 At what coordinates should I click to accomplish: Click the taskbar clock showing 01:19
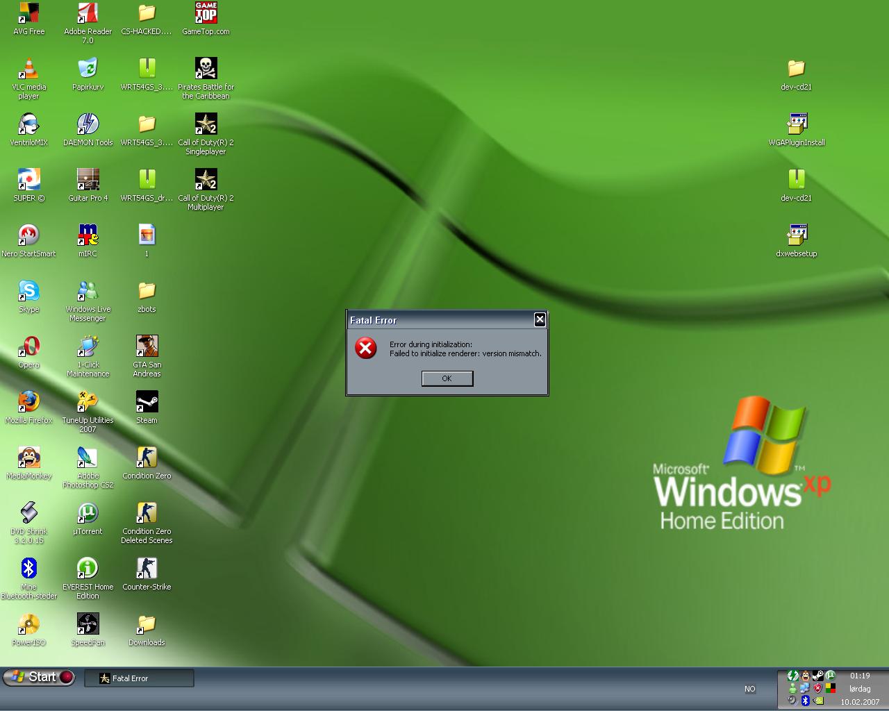(x=860, y=676)
